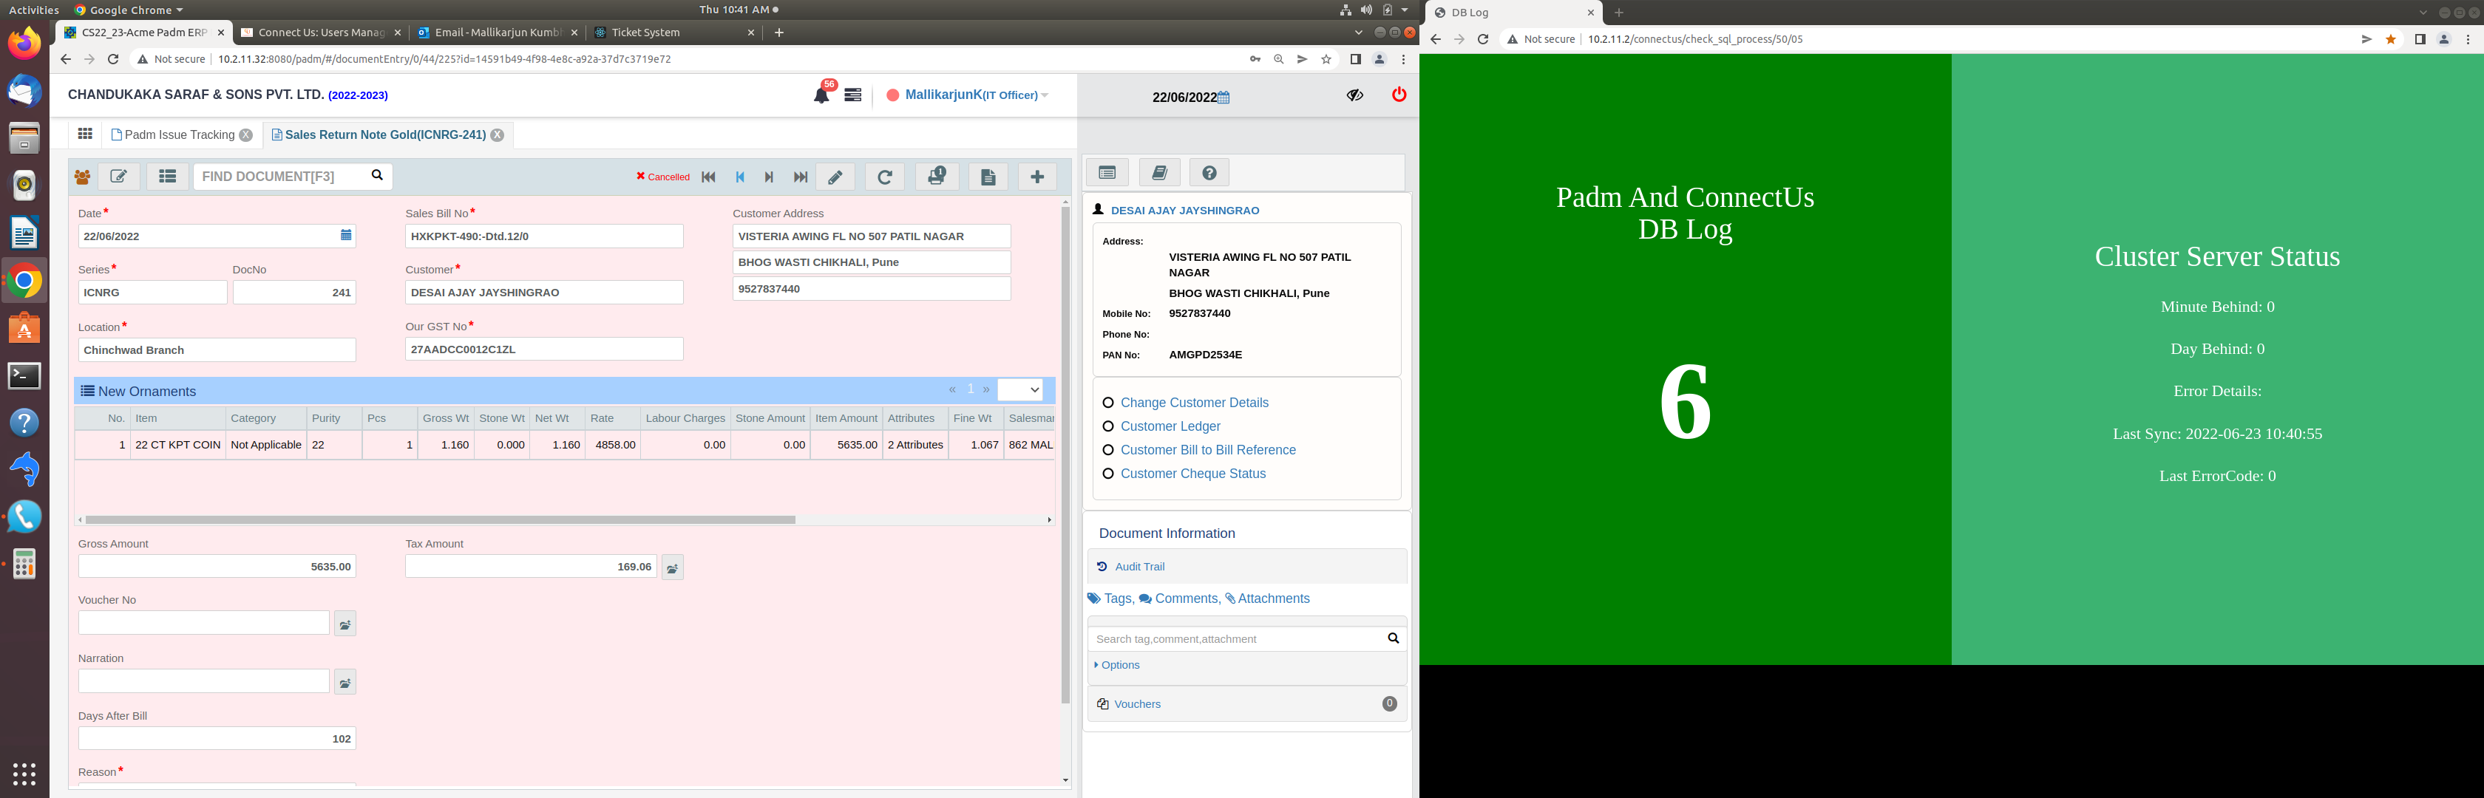Open the apps grid icon before Padm Issue Tracking

point(85,134)
